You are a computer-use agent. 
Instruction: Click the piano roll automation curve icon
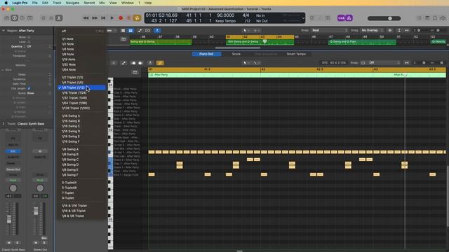pos(123,63)
